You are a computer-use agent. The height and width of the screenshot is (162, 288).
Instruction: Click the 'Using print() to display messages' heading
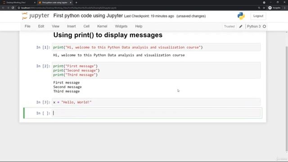point(108,35)
